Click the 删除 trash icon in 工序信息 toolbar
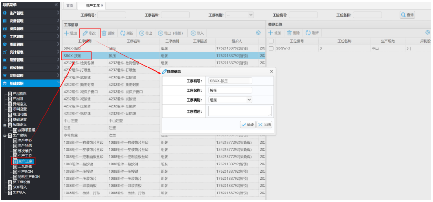Viewport: 433px width, 202px height. click(104, 33)
